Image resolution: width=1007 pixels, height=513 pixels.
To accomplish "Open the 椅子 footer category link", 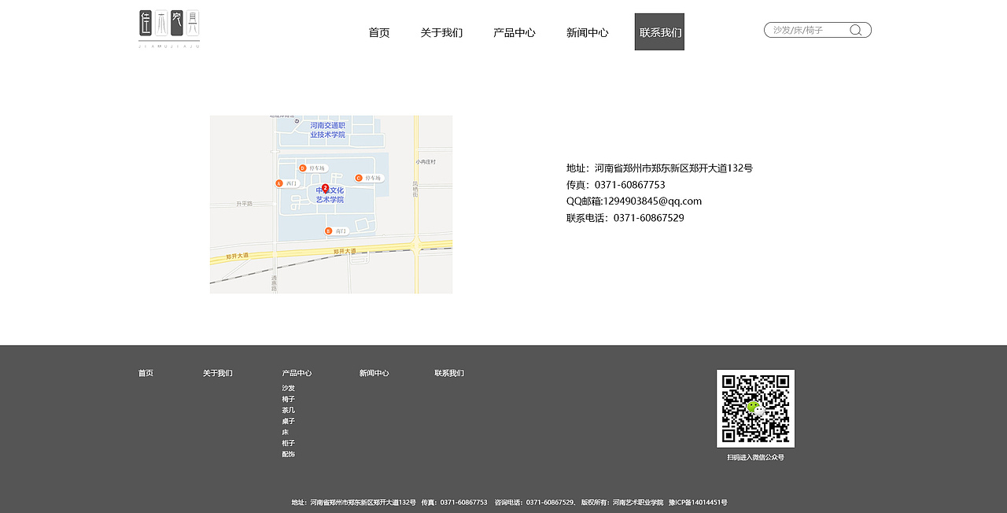I will [289, 398].
